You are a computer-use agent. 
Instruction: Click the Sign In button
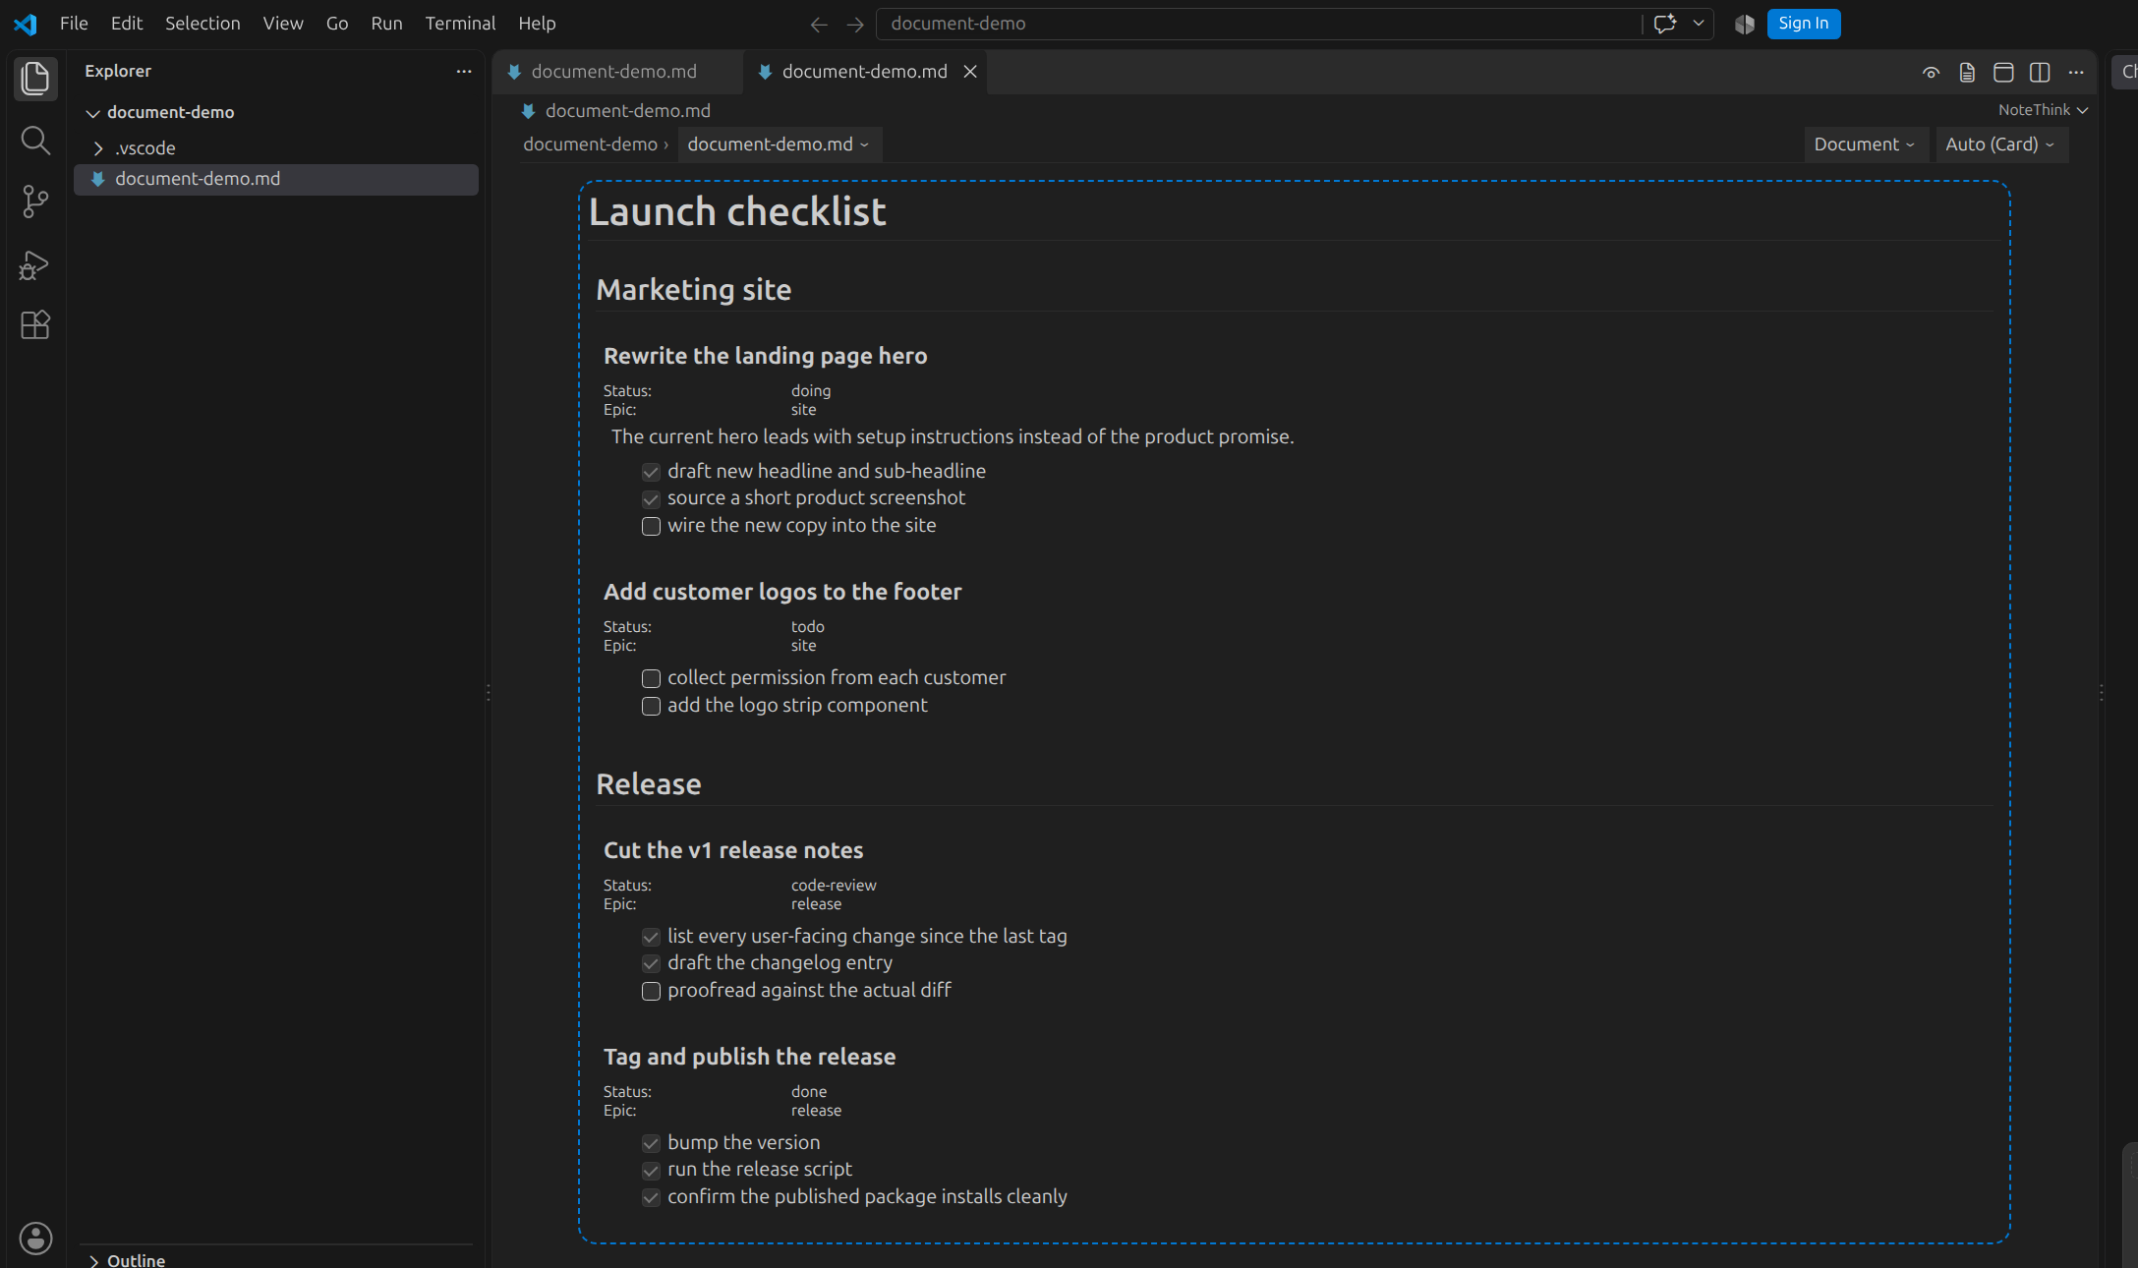[x=1803, y=24]
